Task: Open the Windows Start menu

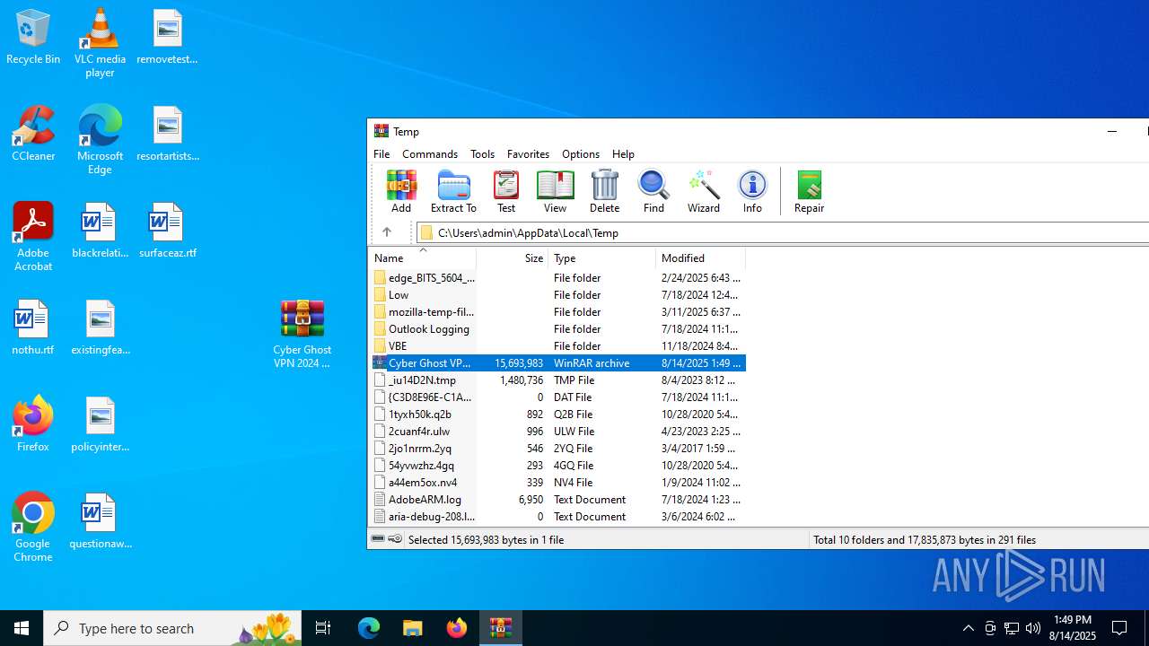Action: pos(22,628)
